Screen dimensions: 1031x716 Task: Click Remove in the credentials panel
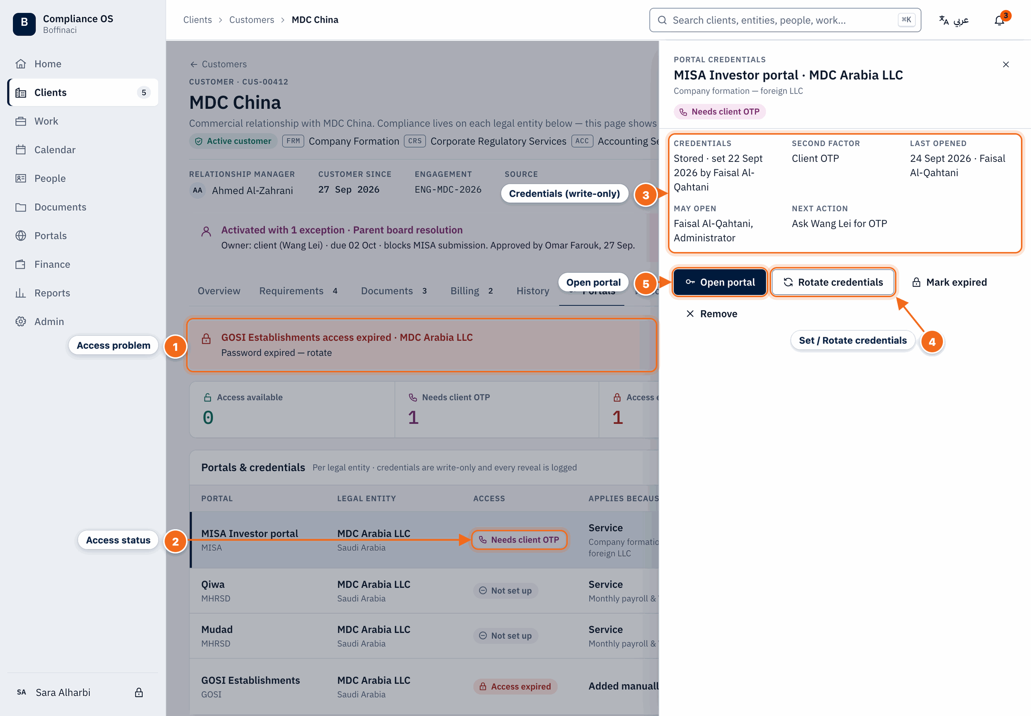pyautogui.click(x=711, y=314)
